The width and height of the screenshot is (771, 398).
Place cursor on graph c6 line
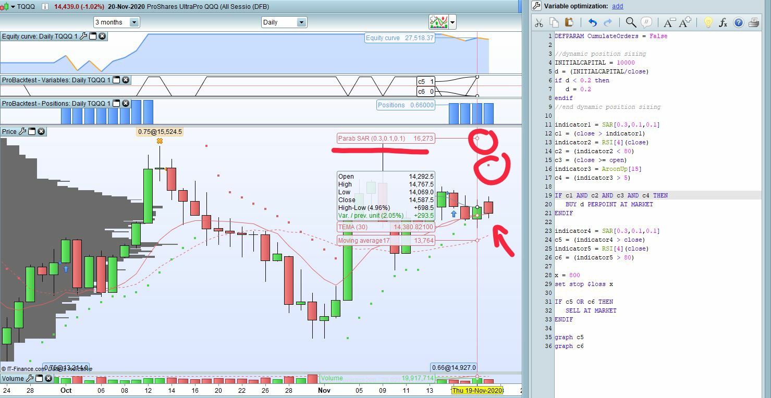569,346
